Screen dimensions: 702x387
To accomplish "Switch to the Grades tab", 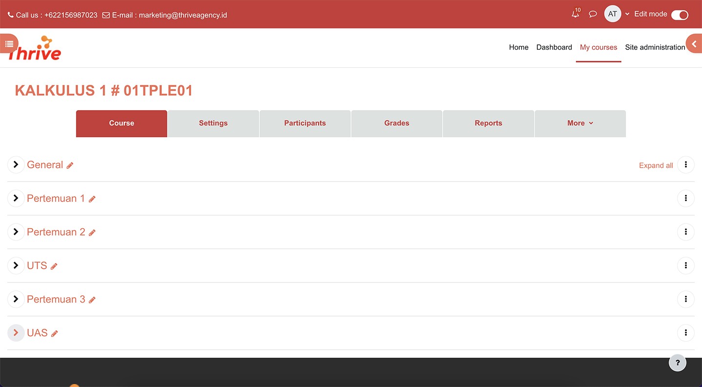I will [396, 123].
